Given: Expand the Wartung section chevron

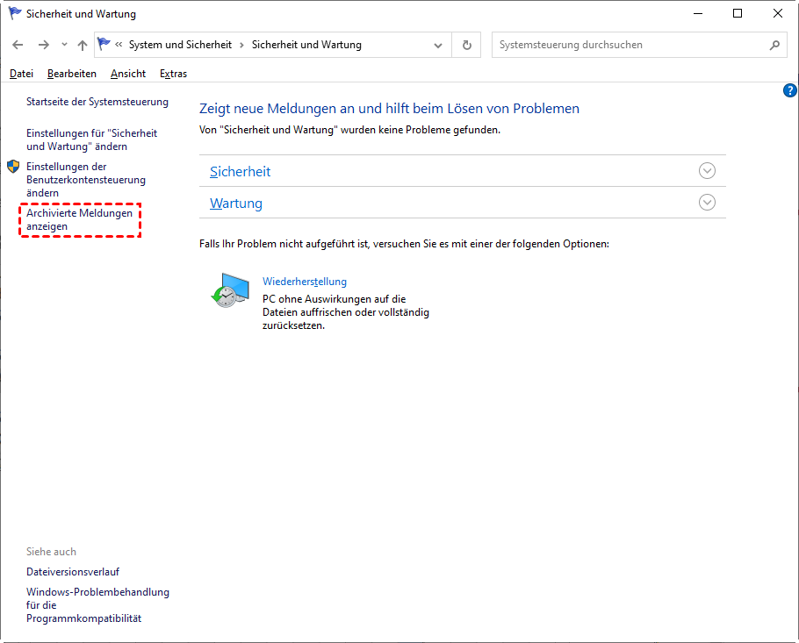Looking at the screenshot, I should (707, 202).
